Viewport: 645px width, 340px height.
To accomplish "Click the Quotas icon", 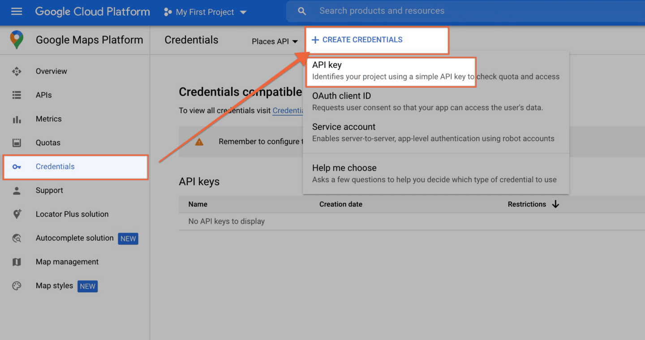I will click(x=17, y=143).
